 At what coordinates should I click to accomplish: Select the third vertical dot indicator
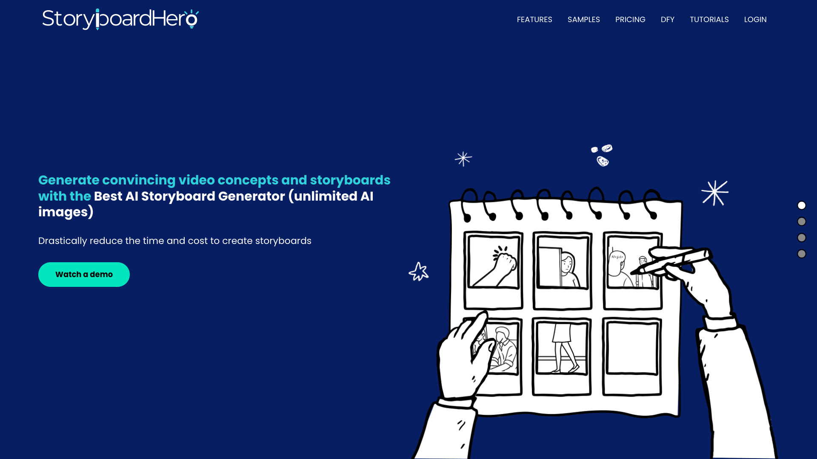coord(802,237)
